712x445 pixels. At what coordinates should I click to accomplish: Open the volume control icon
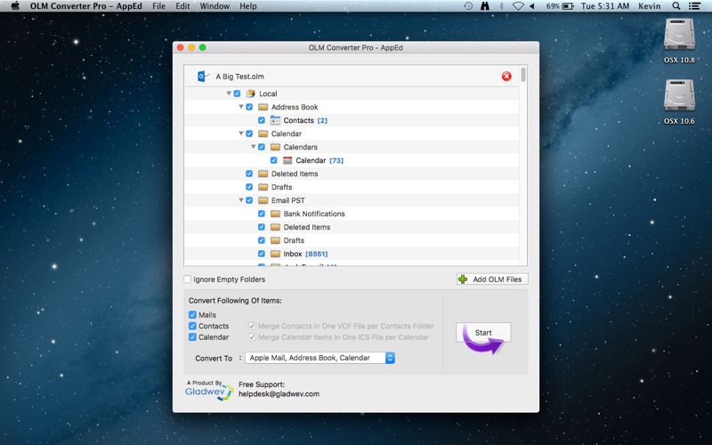point(532,6)
